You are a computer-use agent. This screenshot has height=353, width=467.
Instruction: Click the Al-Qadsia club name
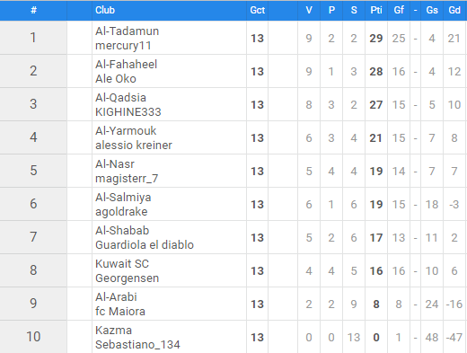[120, 98]
